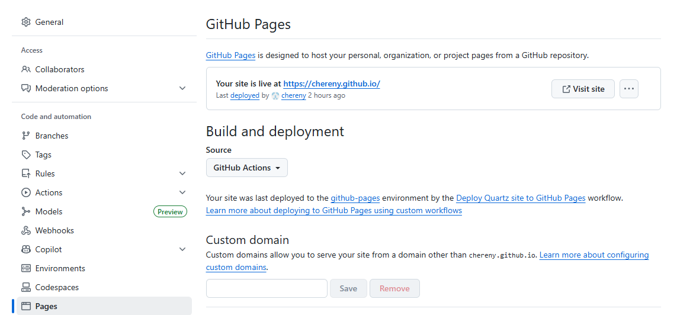Screen dimensions: 677x315
Task: Open Collaborators via its people icon
Action: [26, 69]
